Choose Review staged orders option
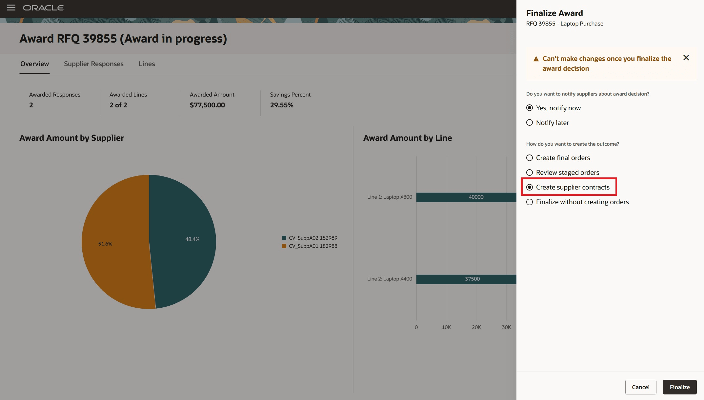Viewport: 704px width, 400px height. click(x=530, y=173)
